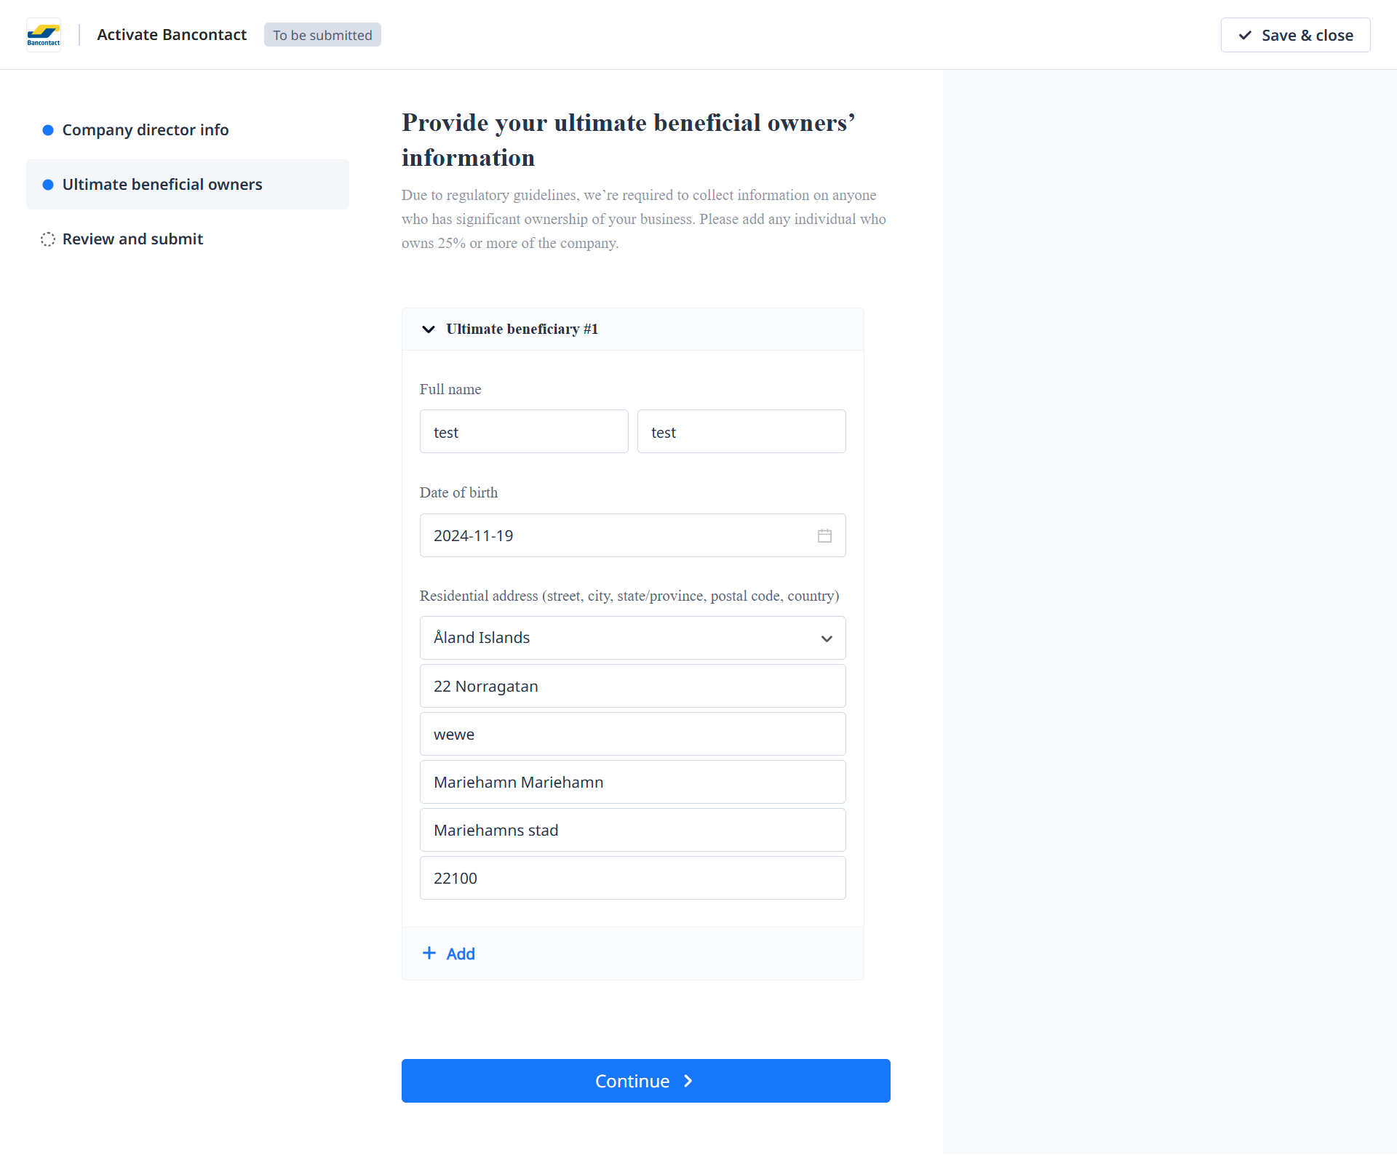1397x1155 pixels.
Task: Go to Company director info step
Action: click(145, 130)
